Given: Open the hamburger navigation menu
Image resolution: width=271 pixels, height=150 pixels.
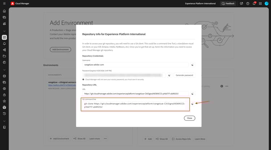Looking at the screenshot, I should [x=4, y=4].
